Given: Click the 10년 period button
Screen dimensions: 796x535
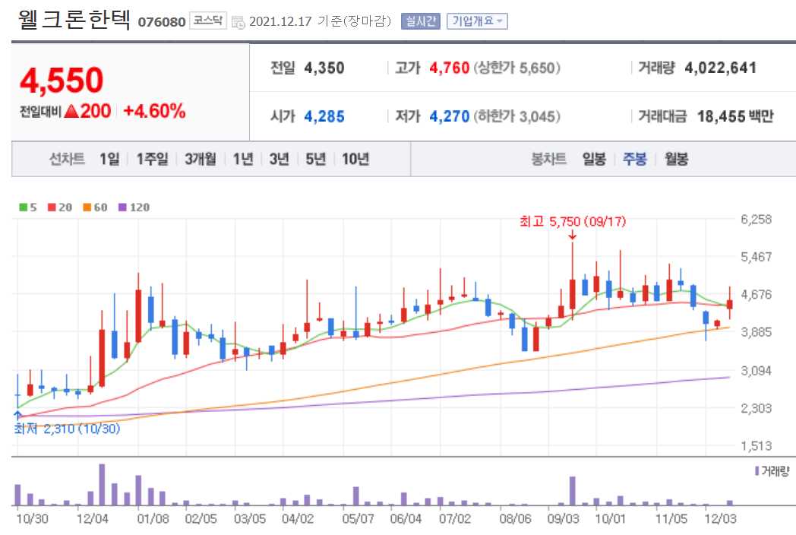Looking at the screenshot, I should [352, 159].
